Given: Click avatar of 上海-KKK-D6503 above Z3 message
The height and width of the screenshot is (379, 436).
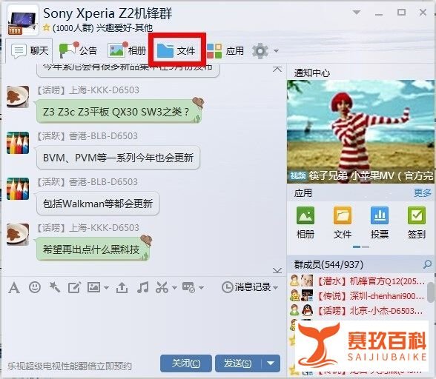Looking at the screenshot, I should [18, 97].
